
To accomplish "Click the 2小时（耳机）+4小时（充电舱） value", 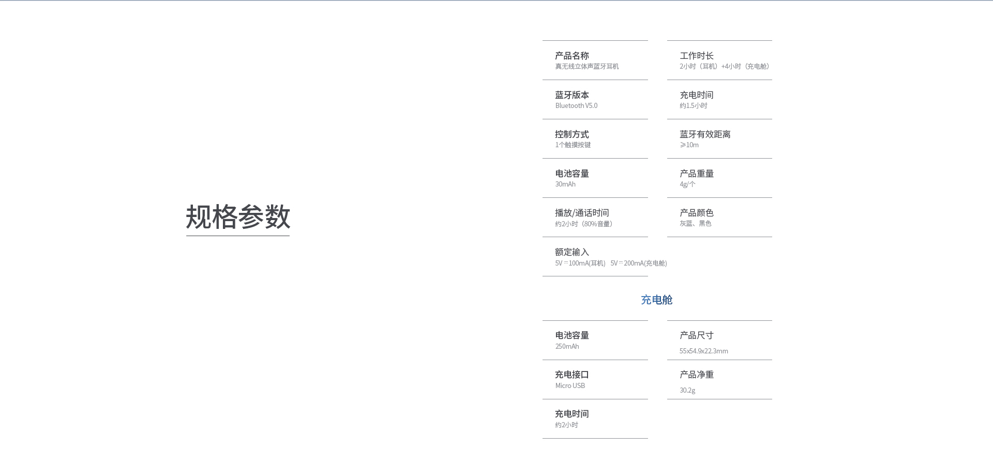I will [x=726, y=67].
